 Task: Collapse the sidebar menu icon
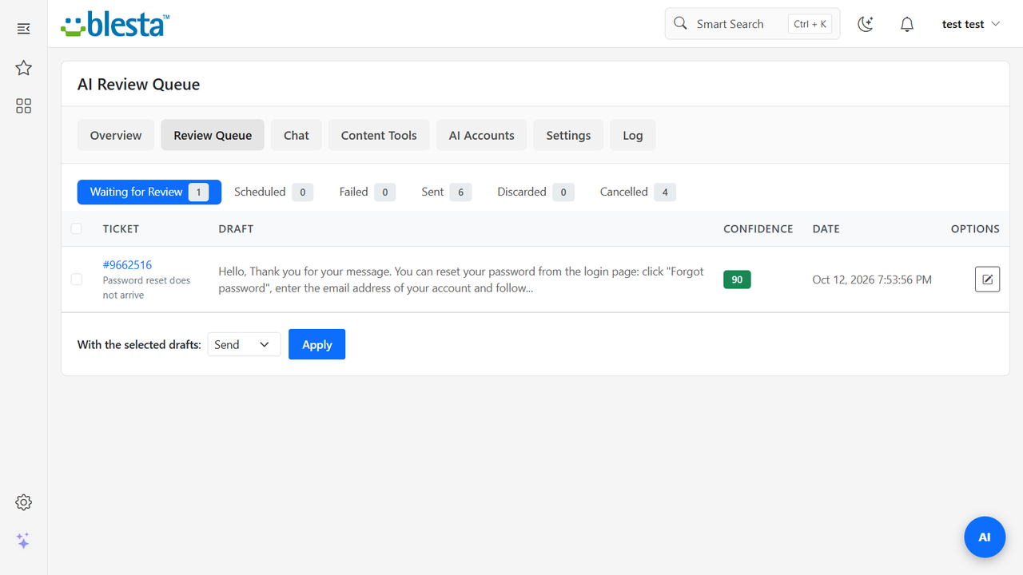click(x=23, y=29)
